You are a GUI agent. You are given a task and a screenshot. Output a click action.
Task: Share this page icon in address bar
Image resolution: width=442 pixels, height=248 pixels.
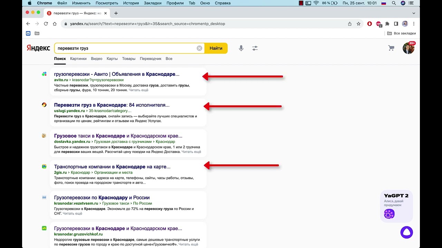click(x=350, y=24)
